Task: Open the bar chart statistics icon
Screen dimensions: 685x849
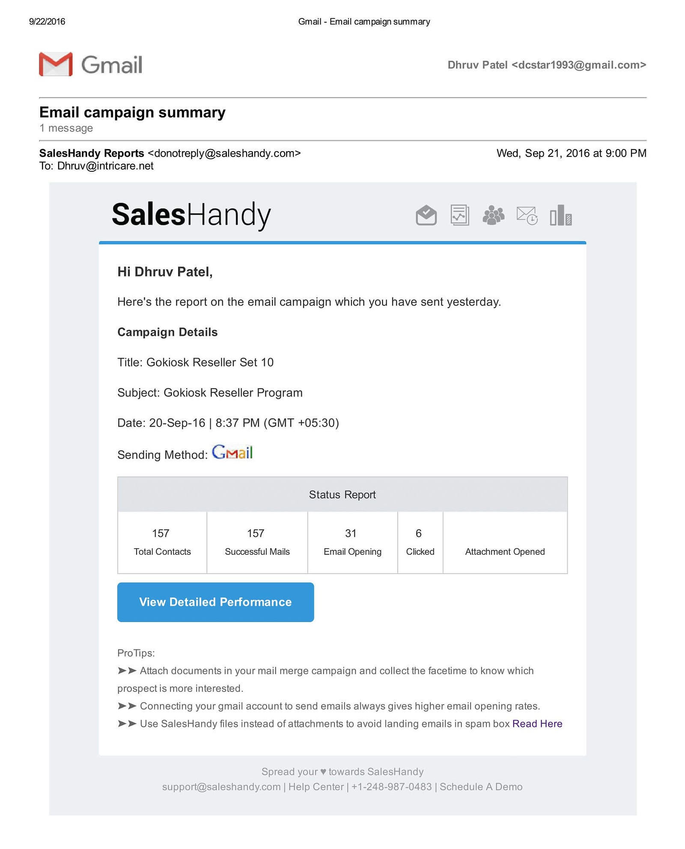Action: (560, 215)
